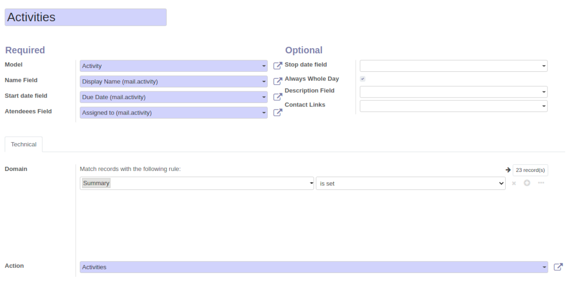Open external link for Action field
568x290 pixels.
[x=558, y=267]
